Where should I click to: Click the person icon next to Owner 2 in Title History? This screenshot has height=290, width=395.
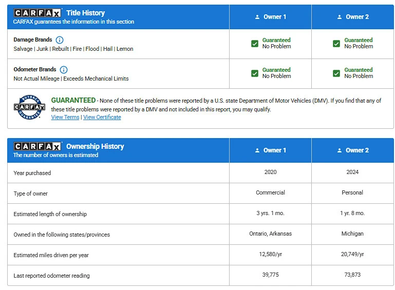click(x=340, y=17)
